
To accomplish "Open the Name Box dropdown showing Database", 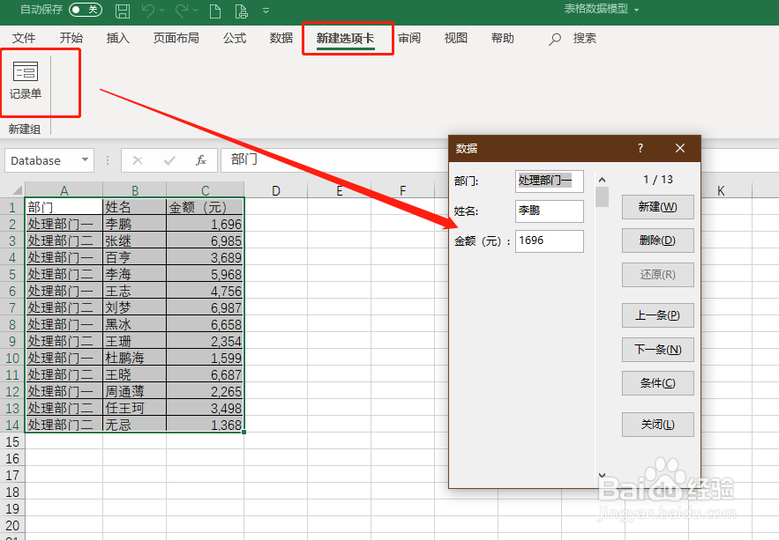I will pyautogui.click(x=85, y=160).
